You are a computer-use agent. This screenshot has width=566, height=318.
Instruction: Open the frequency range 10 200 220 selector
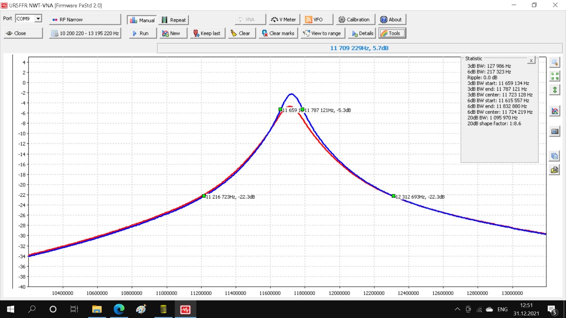click(x=85, y=33)
